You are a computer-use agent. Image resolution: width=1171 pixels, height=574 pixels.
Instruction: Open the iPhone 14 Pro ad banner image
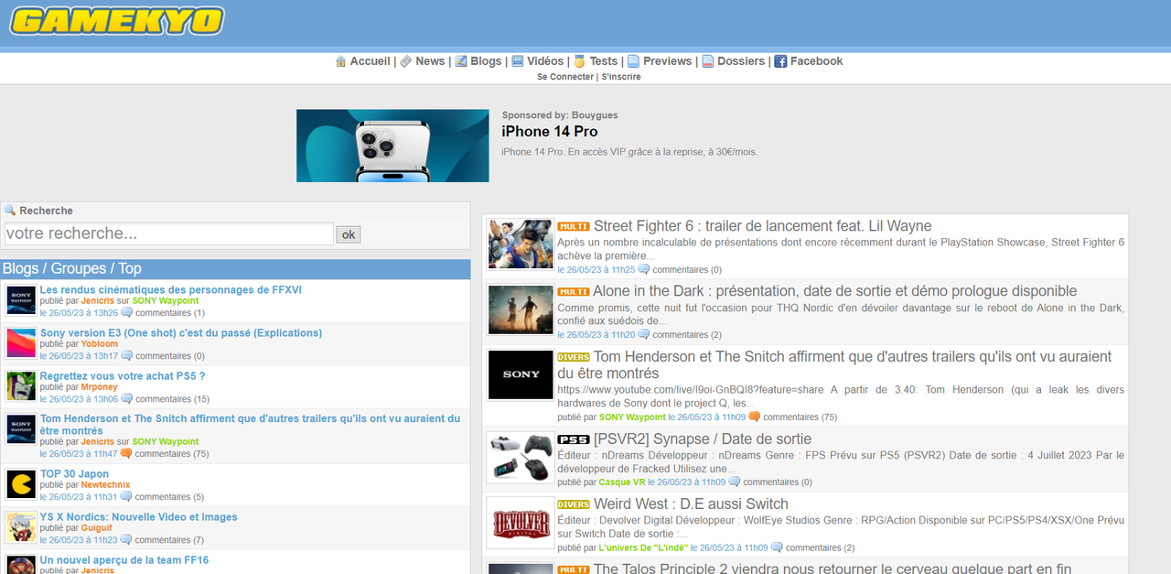[392, 146]
